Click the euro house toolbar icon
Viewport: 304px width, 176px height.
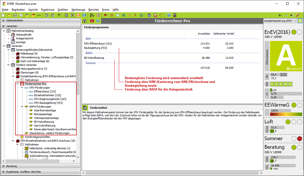(x=142, y=15)
